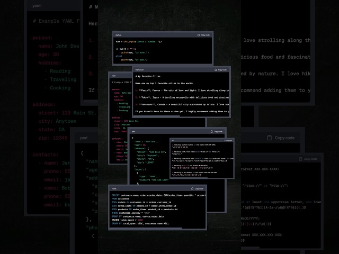The width and height of the screenshot is (339, 254).
Task: Copy code from the SQL query block
Action: pyautogui.click(x=197, y=189)
